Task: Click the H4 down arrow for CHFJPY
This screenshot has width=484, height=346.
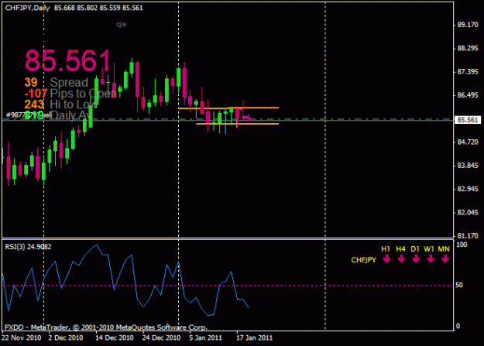Action: click(401, 259)
